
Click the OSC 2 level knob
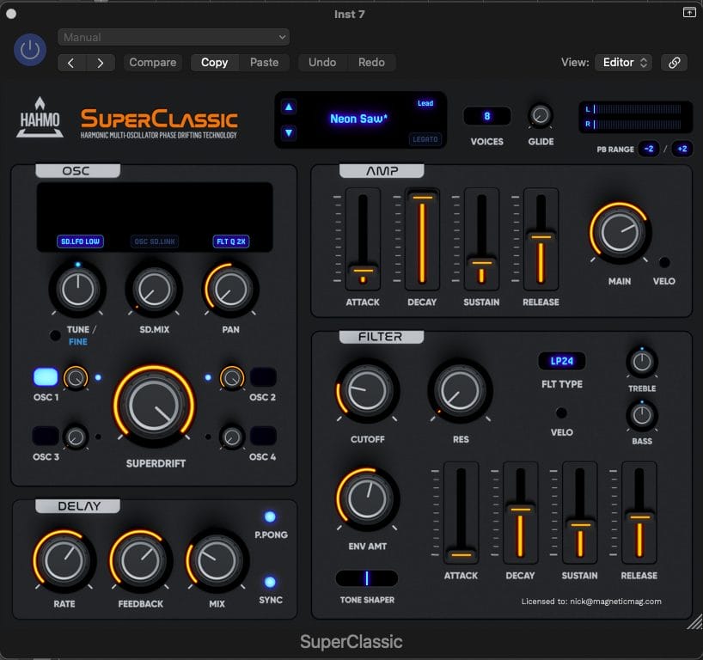point(232,378)
